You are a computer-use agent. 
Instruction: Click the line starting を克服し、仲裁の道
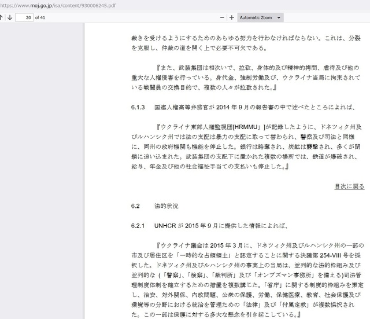199,48
